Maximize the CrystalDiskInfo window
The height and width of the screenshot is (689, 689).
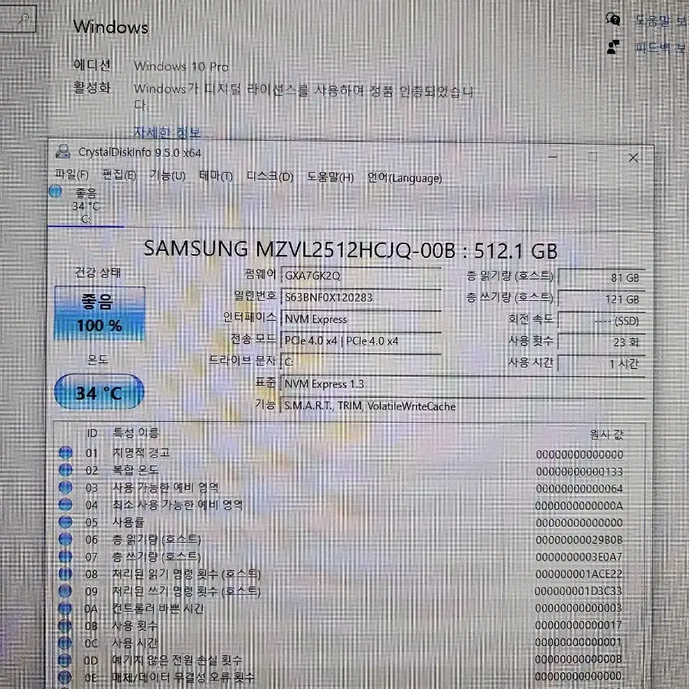593,157
